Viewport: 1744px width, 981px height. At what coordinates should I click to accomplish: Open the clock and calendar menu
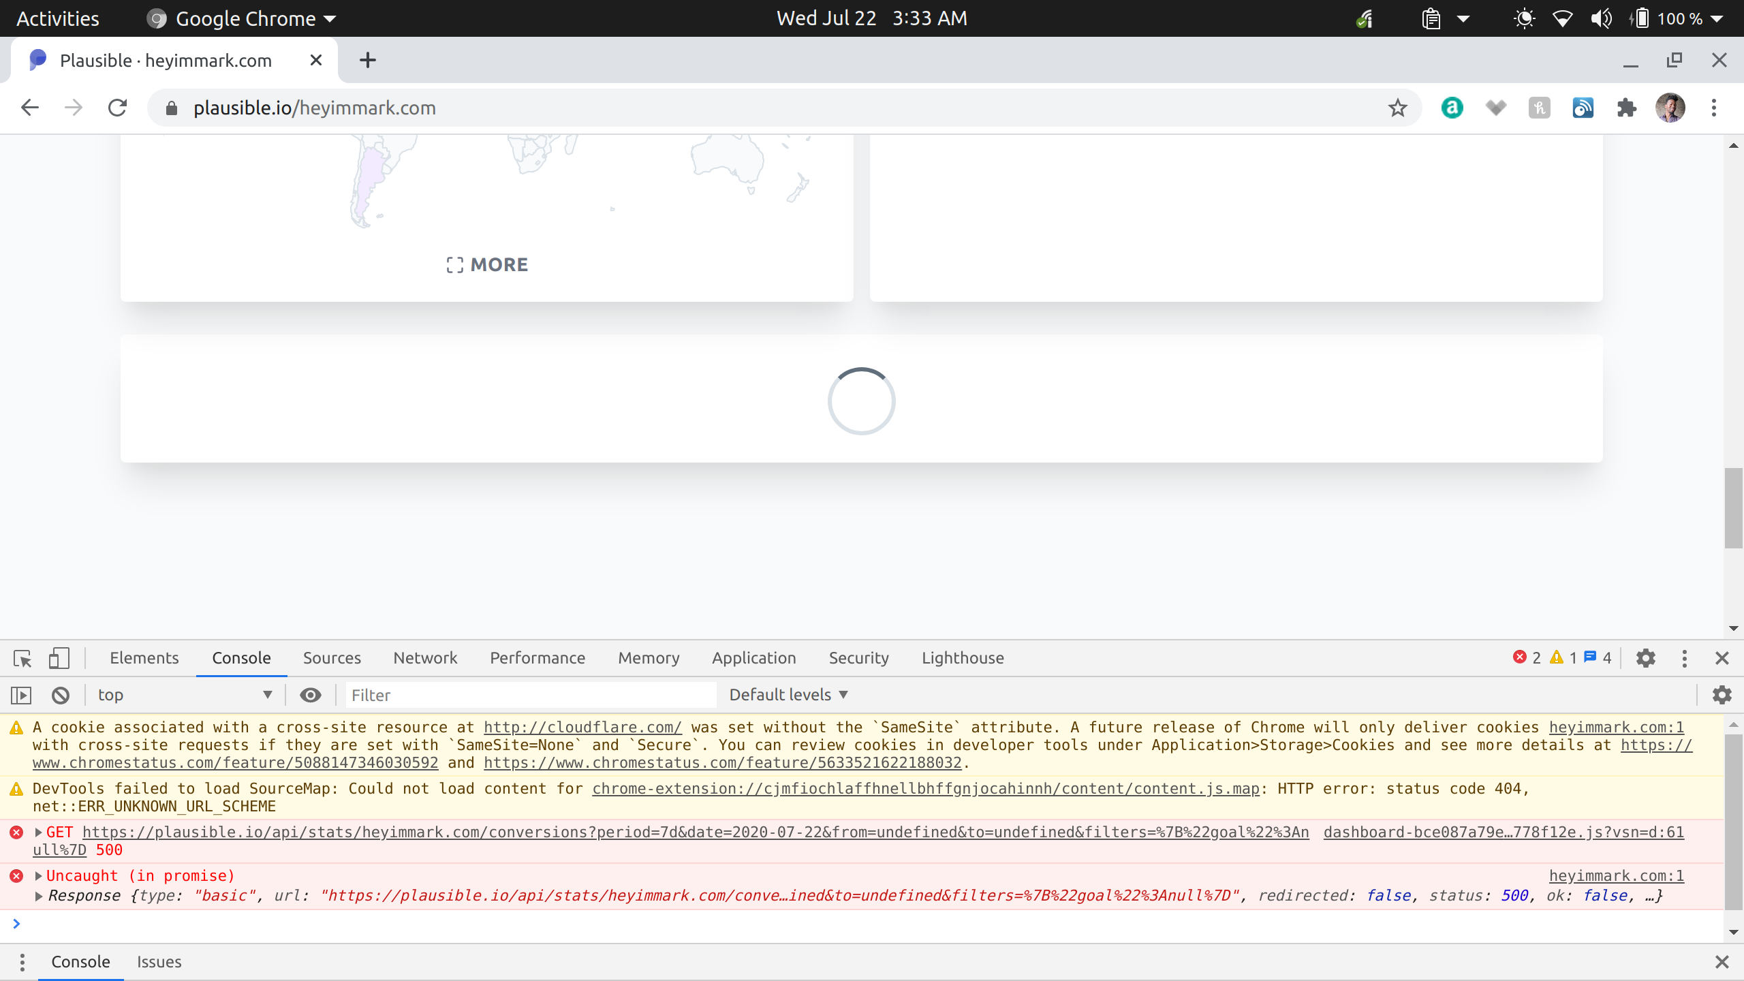click(872, 18)
